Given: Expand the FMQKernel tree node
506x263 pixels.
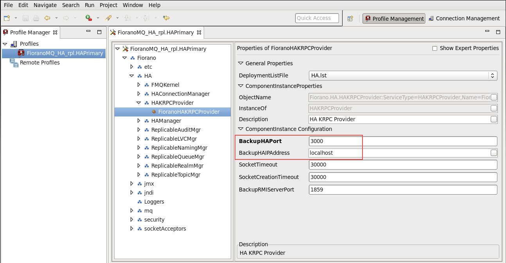Looking at the screenshot, I should click(x=139, y=85).
